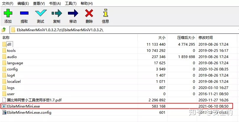Click packed size 4 774 295

click(x=186, y=44)
